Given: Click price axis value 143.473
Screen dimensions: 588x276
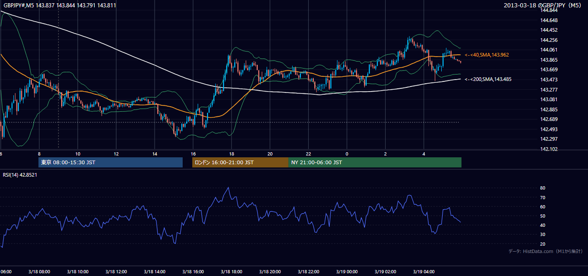Looking at the screenshot, I should 549,80.
